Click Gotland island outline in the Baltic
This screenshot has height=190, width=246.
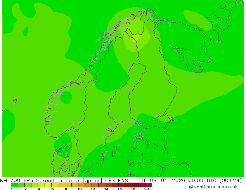coord(115,150)
